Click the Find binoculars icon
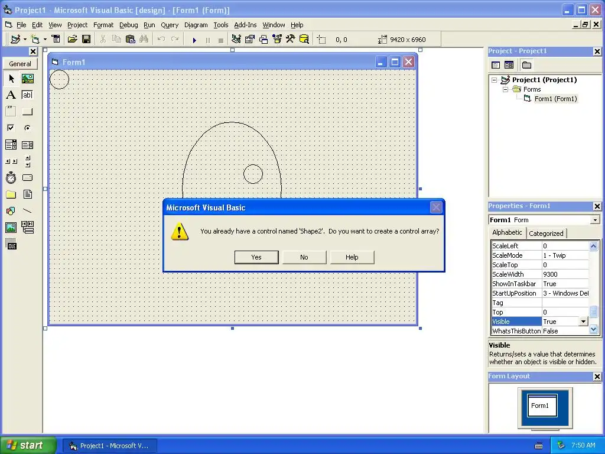This screenshot has height=454, width=605. coord(144,40)
